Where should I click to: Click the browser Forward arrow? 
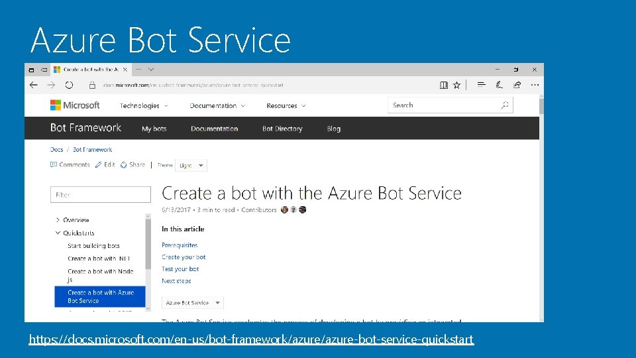point(51,85)
